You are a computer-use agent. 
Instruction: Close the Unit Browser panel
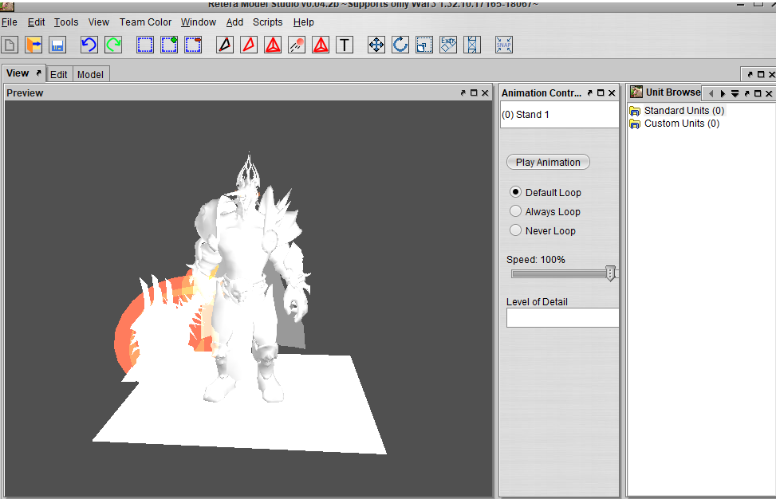(x=769, y=93)
